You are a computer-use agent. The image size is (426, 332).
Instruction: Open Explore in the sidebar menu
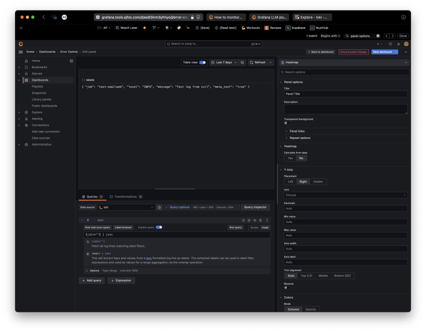[37, 112]
